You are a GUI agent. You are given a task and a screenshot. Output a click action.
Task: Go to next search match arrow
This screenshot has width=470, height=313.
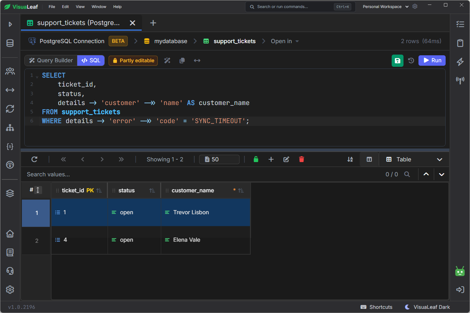[441, 174]
